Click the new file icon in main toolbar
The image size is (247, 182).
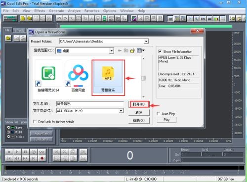(23, 18)
